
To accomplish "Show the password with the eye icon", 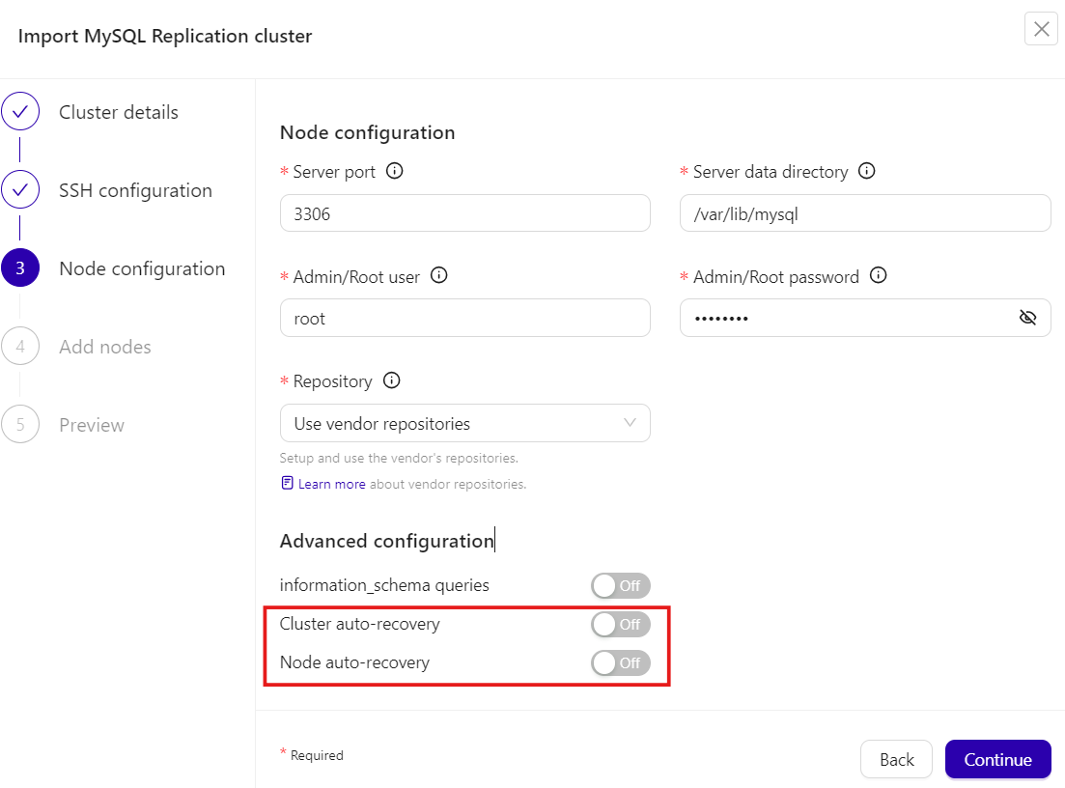I will pos(1027,318).
